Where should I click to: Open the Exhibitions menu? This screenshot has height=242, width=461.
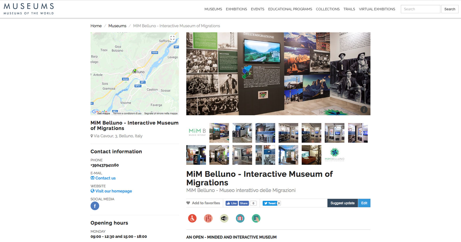(236, 9)
